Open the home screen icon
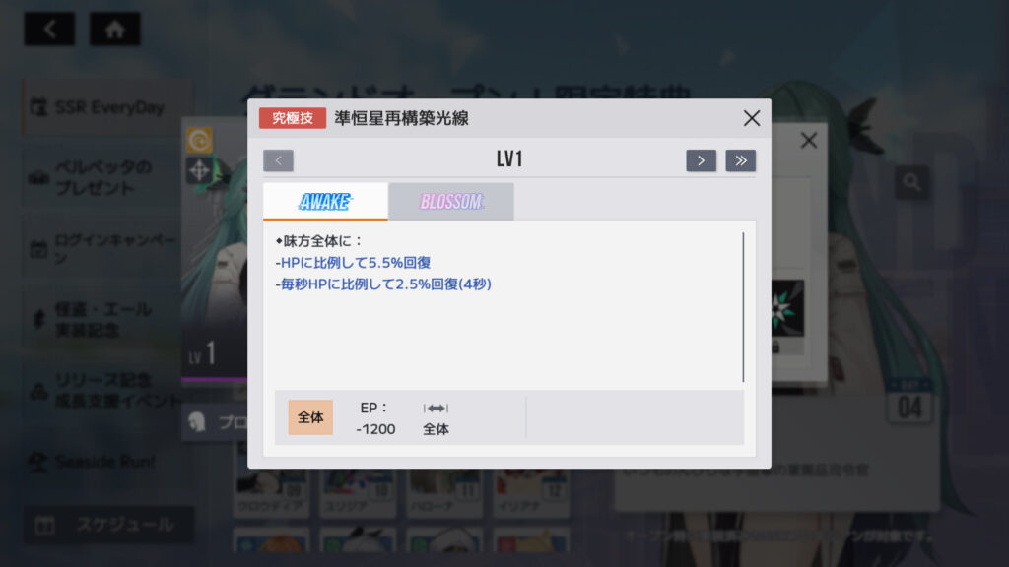Viewport: 1009px width, 567px height. 114,29
